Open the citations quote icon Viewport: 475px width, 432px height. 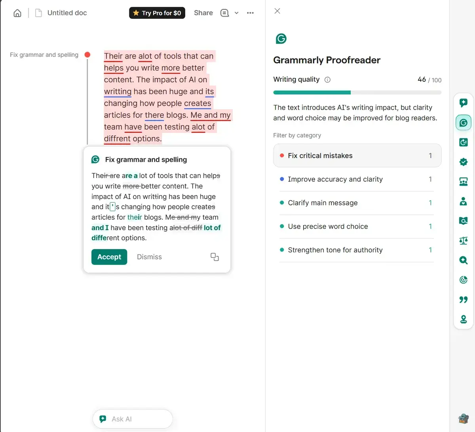[x=463, y=299]
